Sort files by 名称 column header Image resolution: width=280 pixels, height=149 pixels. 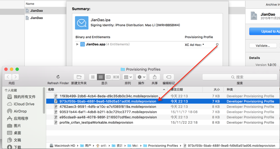pos(107,89)
